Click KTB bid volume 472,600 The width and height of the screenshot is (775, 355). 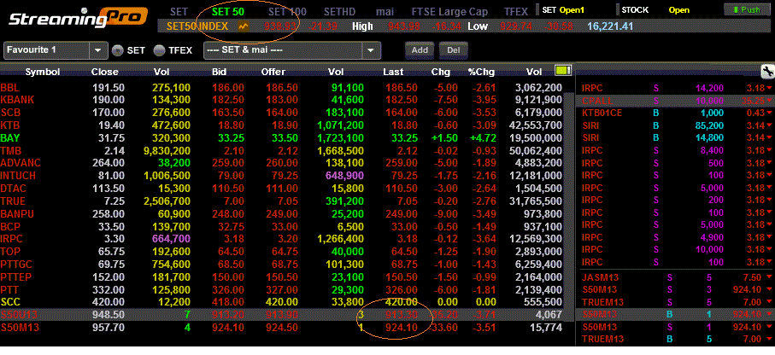172,125
